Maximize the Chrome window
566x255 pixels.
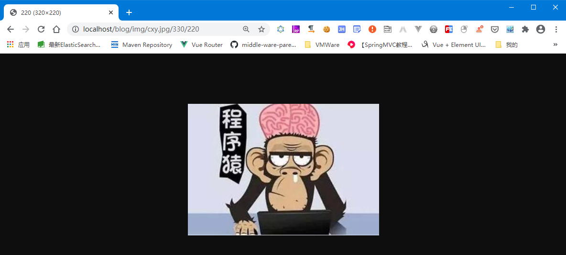(533, 7)
